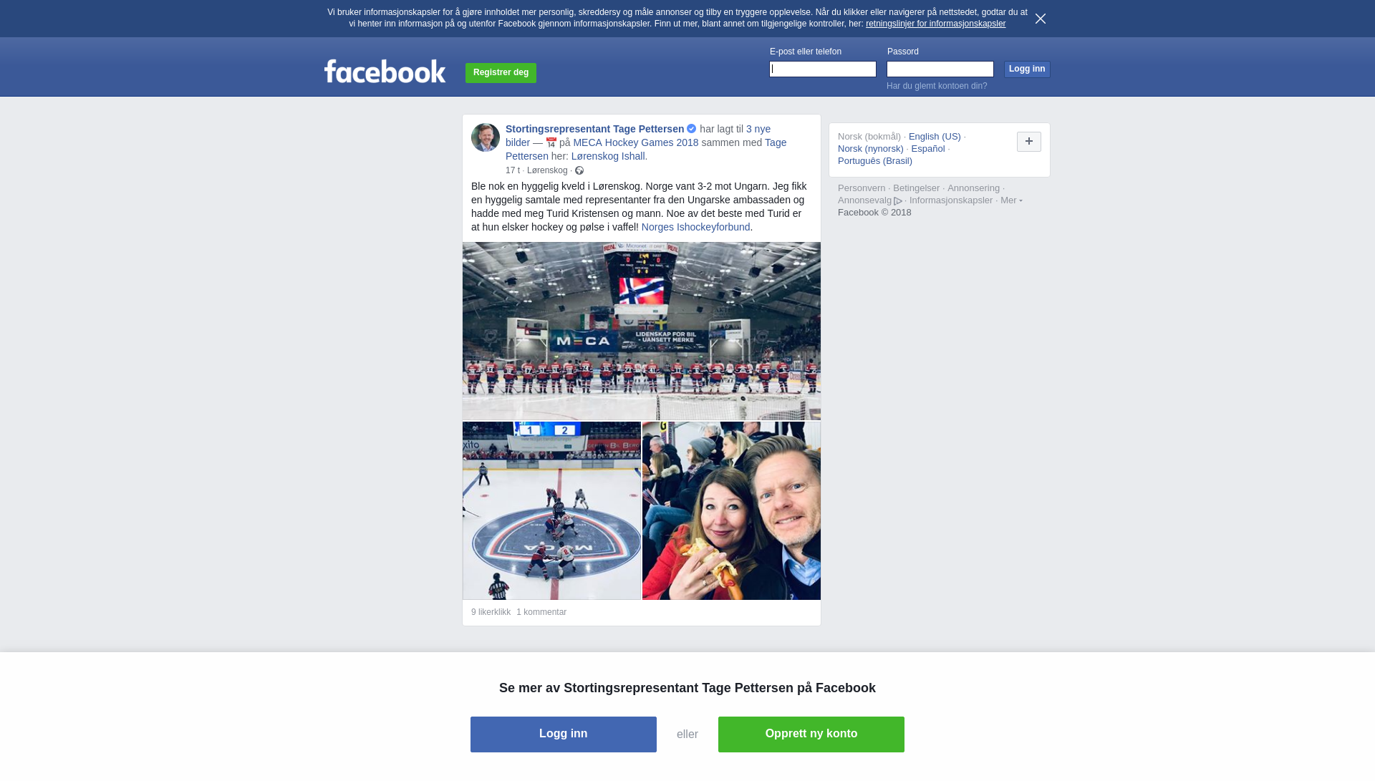Focus the E-post eller telefon field
This screenshot has height=781, width=1375.
(x=823, y=69)
